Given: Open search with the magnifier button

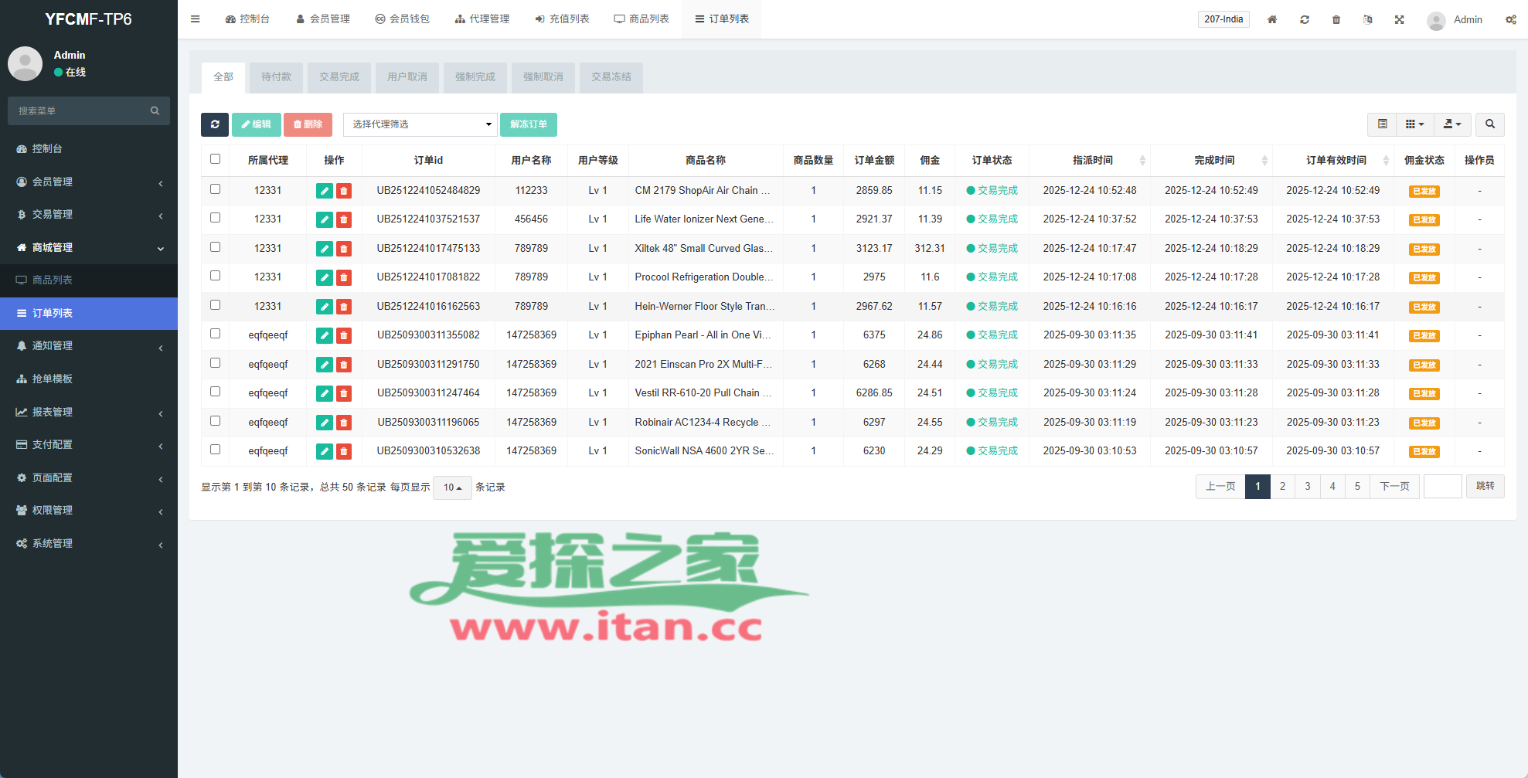Looking at the screenshot, I should pos(1489,124).
